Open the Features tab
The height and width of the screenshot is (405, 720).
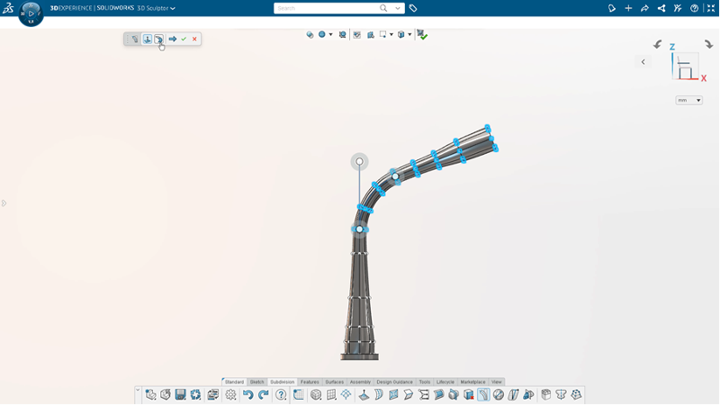tap(310, 382)
